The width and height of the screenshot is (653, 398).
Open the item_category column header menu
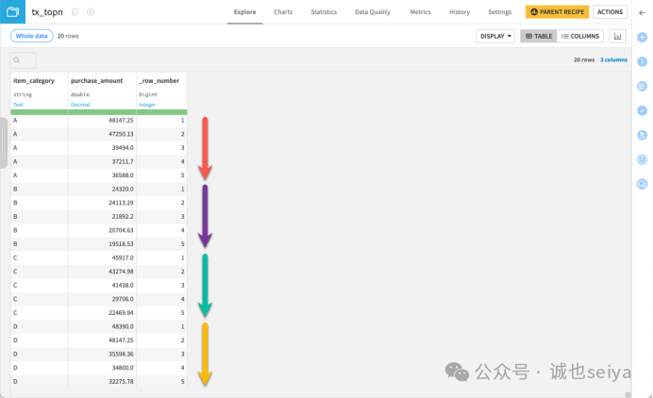pyautogui.click(x=34, y=81)
